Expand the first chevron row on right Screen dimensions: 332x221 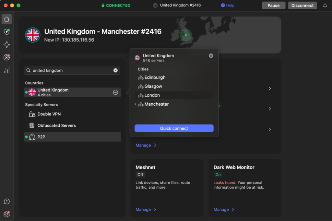(269, 88)
